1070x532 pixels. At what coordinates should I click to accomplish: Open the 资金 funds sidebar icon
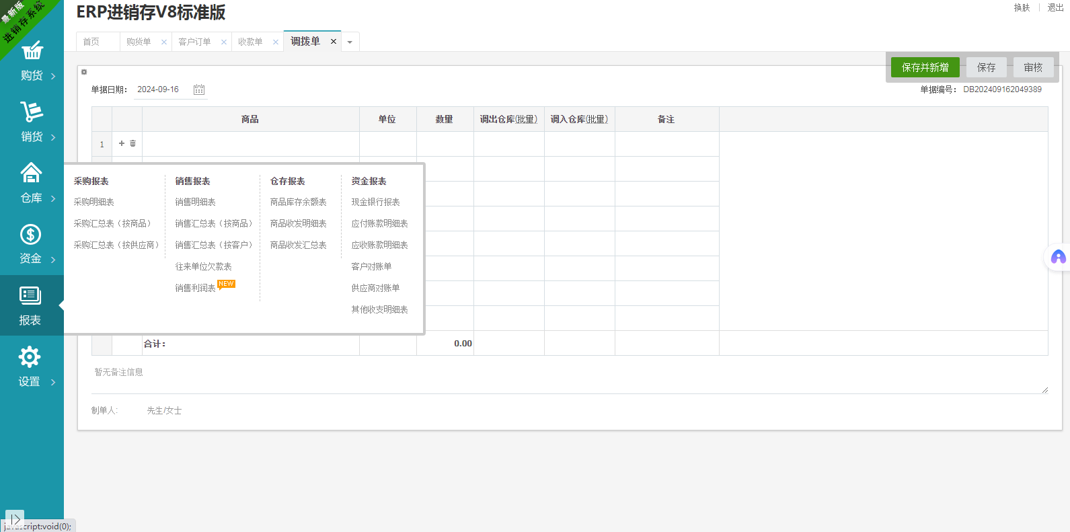(x=30, y=235)
